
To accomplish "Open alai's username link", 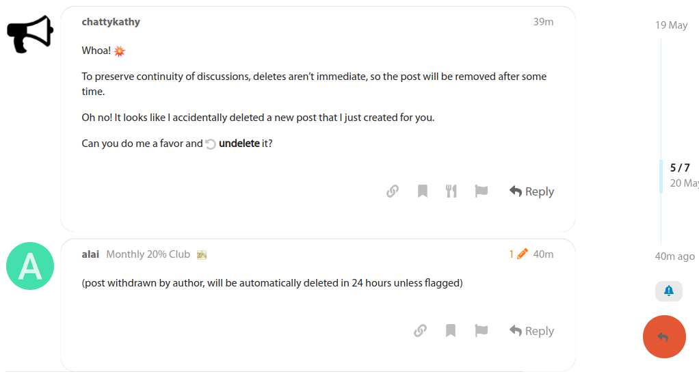I will (90, 254).
